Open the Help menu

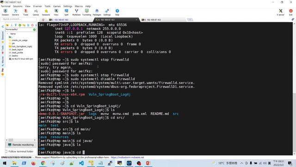(88, 6)
